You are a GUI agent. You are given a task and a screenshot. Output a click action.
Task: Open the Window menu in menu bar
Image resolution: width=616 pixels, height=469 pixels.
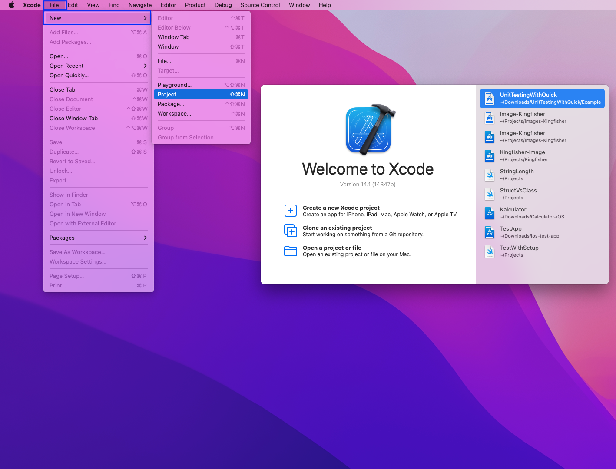click(299, 5)
